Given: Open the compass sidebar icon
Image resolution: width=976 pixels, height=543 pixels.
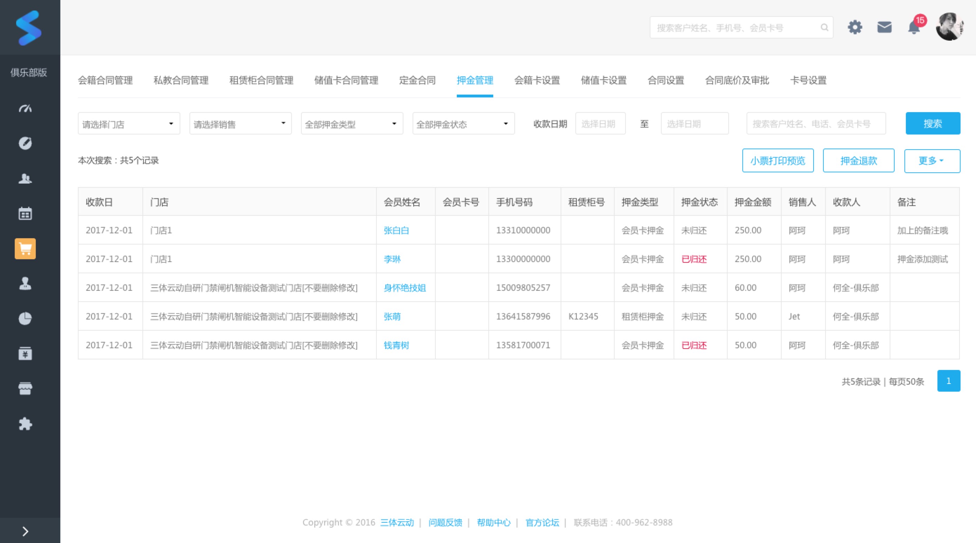Looking at the screenshot, I should [25, 143].
